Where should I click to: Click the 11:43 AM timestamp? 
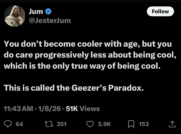pyautogui.click(x=19, y=109)
